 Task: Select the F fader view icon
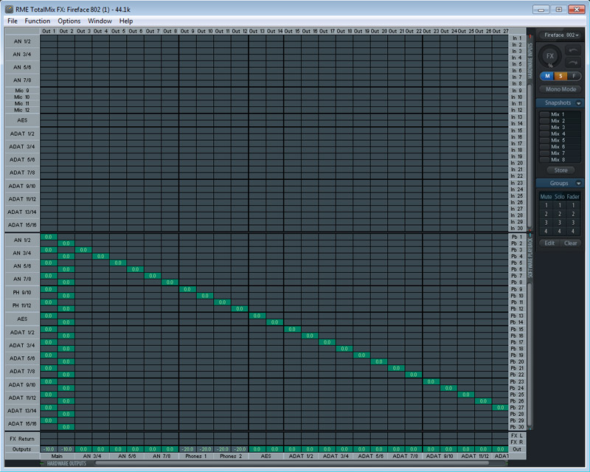pos(574,76)
